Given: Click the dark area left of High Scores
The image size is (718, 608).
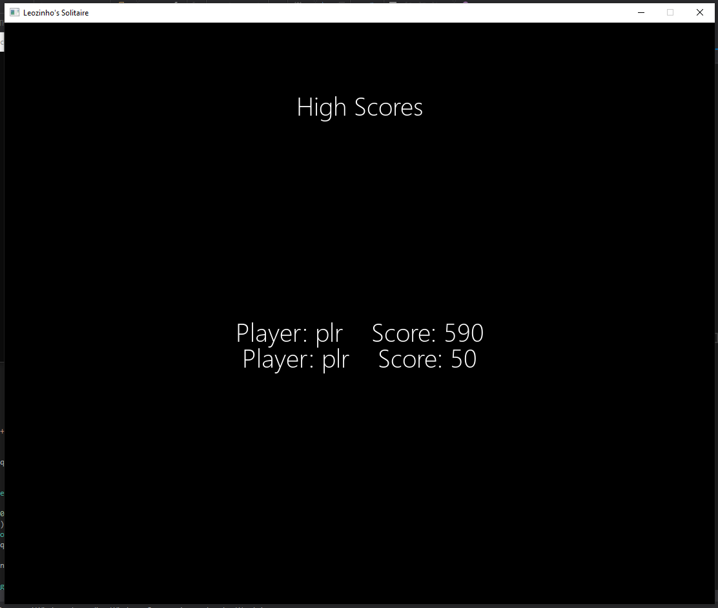Looking at the screenshot, I should click(161, 107).
